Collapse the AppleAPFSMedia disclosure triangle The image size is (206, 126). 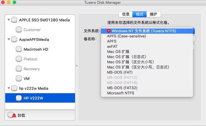click(9, 39)
